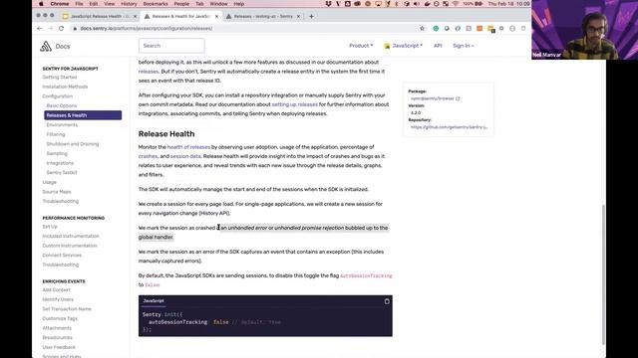638x358 pixels.
Task: Open Sampling in sidebar
Action: click(57, 153)
